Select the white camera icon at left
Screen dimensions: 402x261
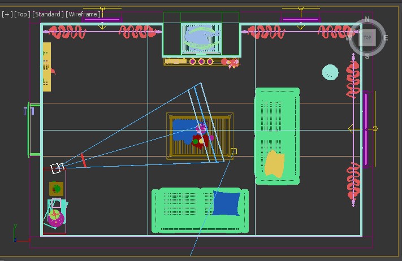[57, 168]
